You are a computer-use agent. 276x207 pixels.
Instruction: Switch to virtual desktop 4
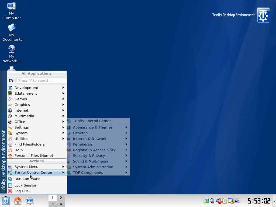coord(61,204)
